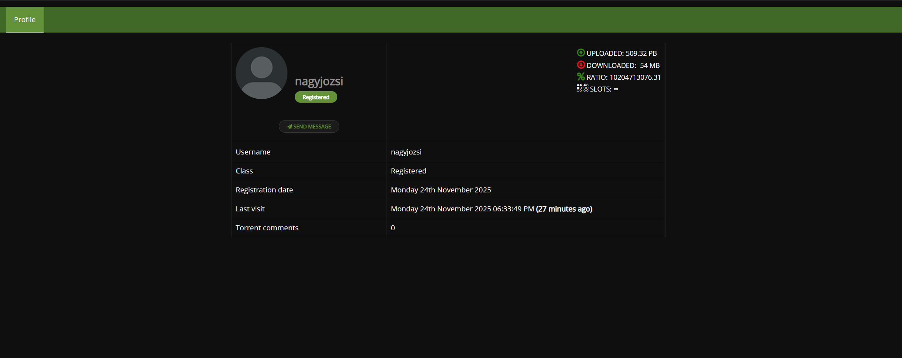Switch to the Profile tab
The image size is (902, 358).
coord(24,19)
